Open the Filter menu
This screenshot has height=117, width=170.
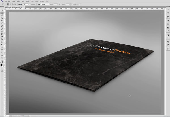click(32, 1)
